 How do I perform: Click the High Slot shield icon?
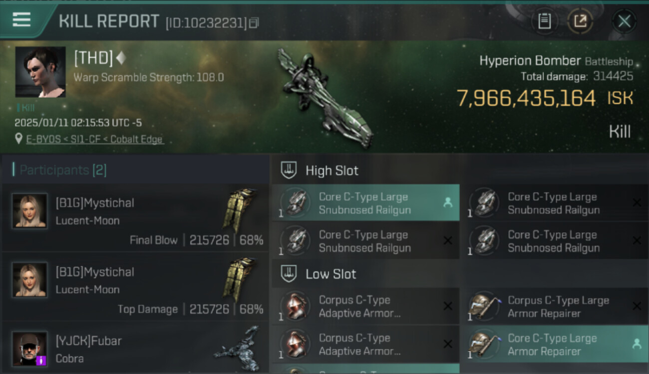(289, 170)
